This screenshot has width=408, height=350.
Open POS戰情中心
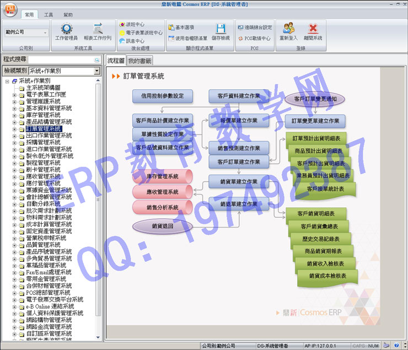point(255,38)
